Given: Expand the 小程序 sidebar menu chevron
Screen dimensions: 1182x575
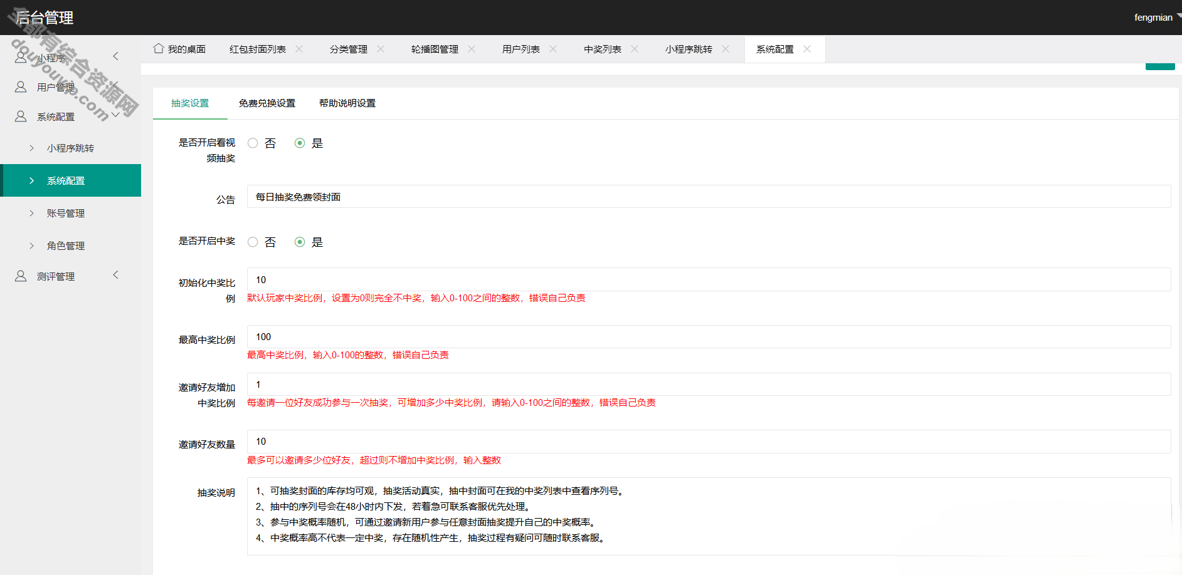Looking at the screenshot, I should click(x=115, y=56).
